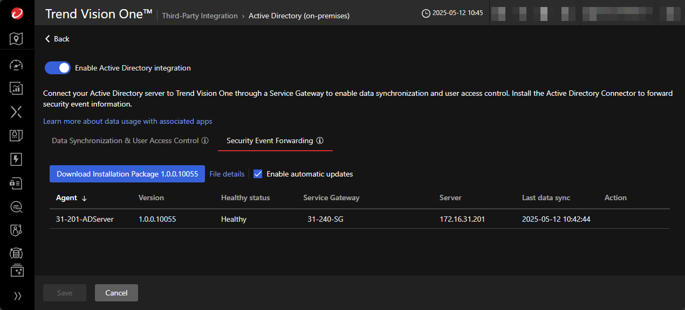
Task: Open the map pin sidebar icon
Action: 17,39
